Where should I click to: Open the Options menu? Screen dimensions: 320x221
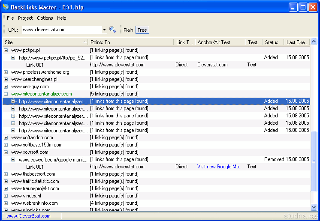click(45, 18)
